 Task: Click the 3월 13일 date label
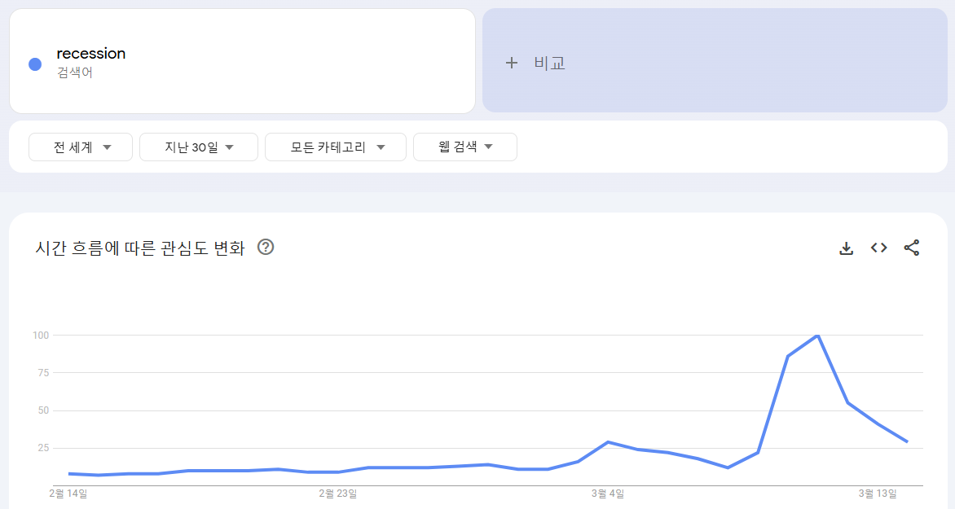point(877,494)
